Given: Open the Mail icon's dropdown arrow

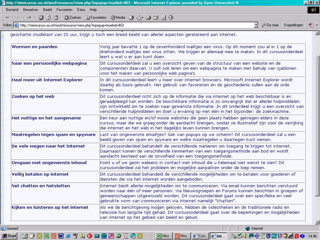Looking at the screenshot, I should [143, 18].
